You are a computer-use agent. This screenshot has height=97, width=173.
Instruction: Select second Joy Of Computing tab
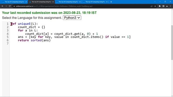(x=41, y=2)
